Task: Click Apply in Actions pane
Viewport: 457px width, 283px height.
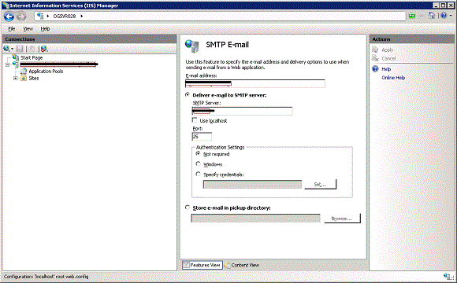Action: tap(388, 50)
